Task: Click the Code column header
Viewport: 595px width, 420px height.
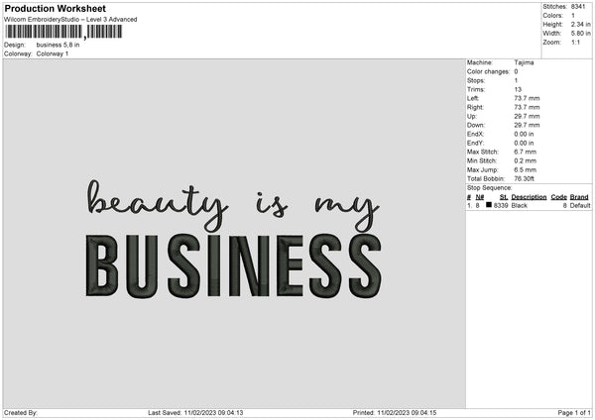Action: [x=558, y=197]
